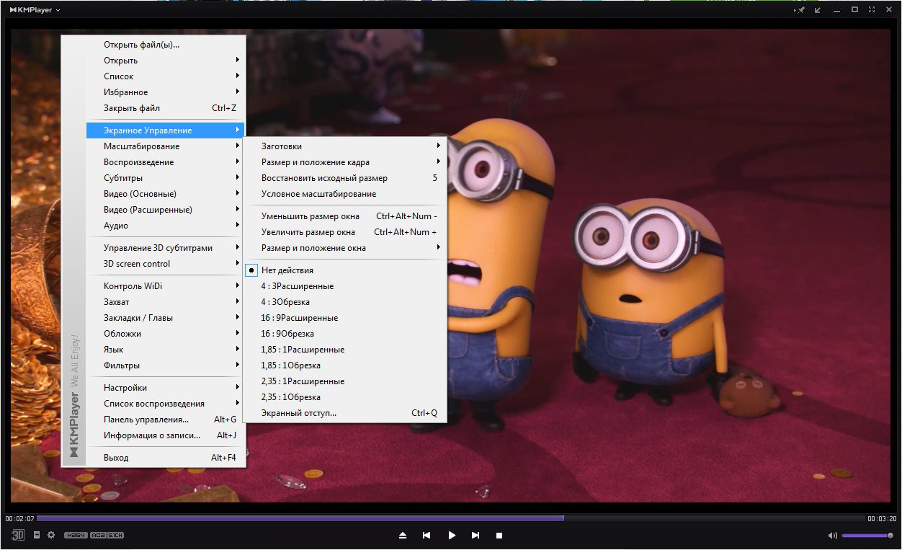Viewport: 902px width, 550px height.
Task: Expand the 'Заготовки' submenu
Action: coord(344,146)
